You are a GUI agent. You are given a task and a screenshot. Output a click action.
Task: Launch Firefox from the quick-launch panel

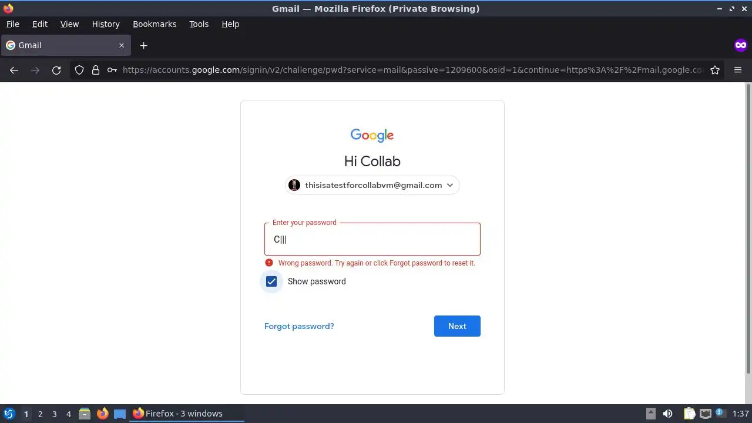(102, 414)
